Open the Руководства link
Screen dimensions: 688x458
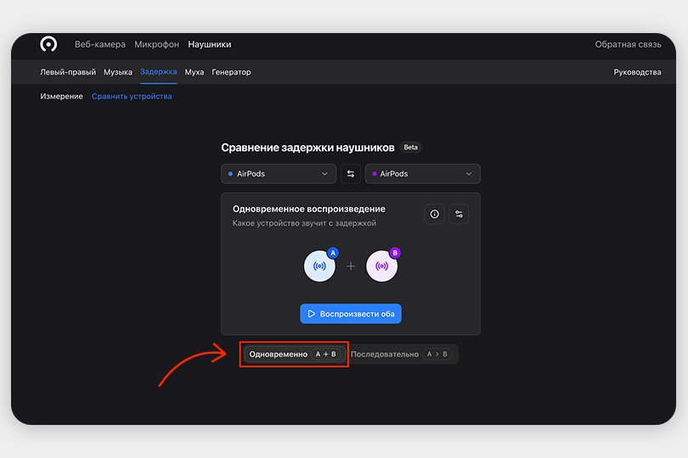pyautogui.click(x=637, y=72)
